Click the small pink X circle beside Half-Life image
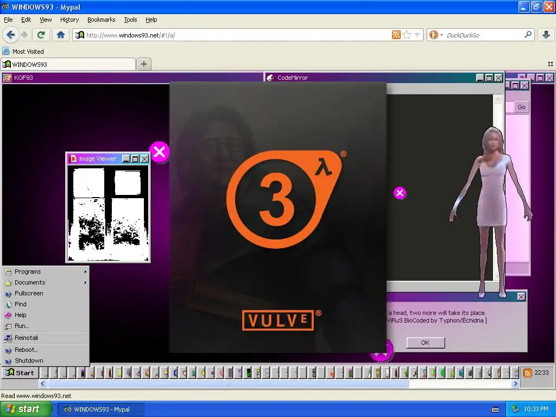The width and height of the screenshot is (556, 417). pos(400,193)
